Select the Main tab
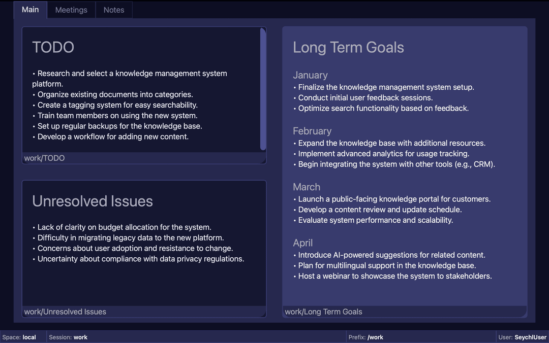Image resolution: width=549 pixels, height=343 pixels. click(x=30, y=10)
